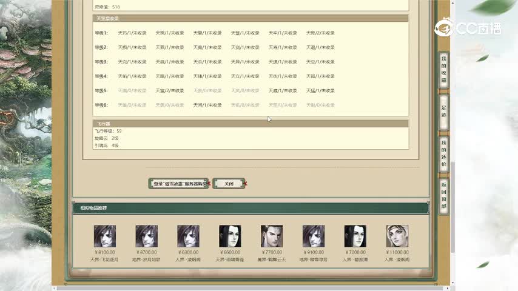
Task: Click 返回顶部 to return to top
Action: pos(444,196)
